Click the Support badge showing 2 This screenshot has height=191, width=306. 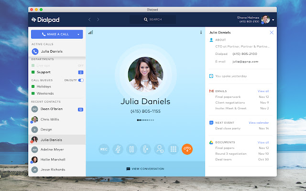[81, 72]
